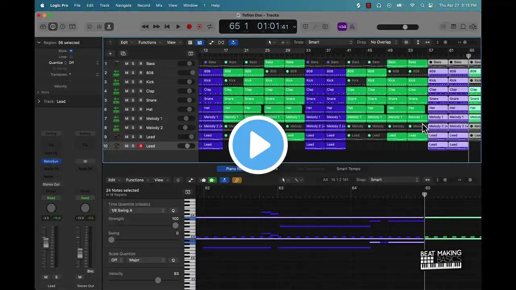Open the Library panel icon
Image resolution: width=516 pixels, height=290 pixels.
(43, 27)
